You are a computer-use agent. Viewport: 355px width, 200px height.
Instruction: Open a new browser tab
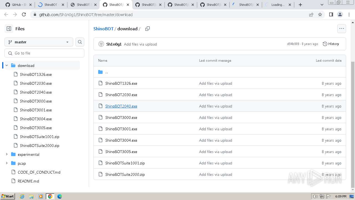(300, 5)
